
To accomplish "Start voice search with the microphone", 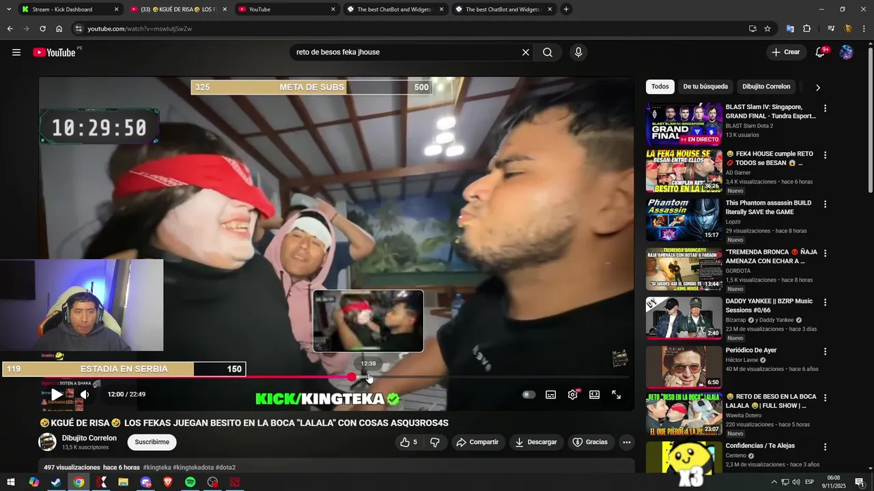I will point(578,53).
